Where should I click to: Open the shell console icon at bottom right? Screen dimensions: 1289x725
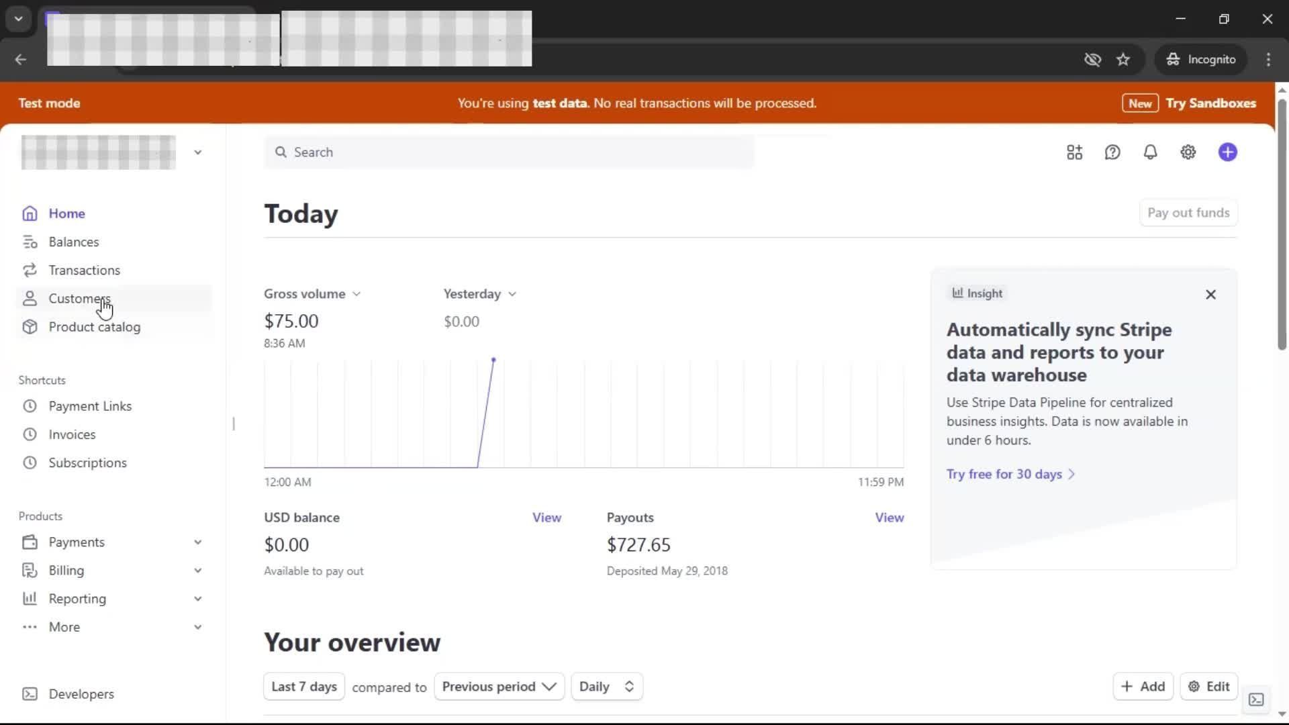click(1256, 699)
